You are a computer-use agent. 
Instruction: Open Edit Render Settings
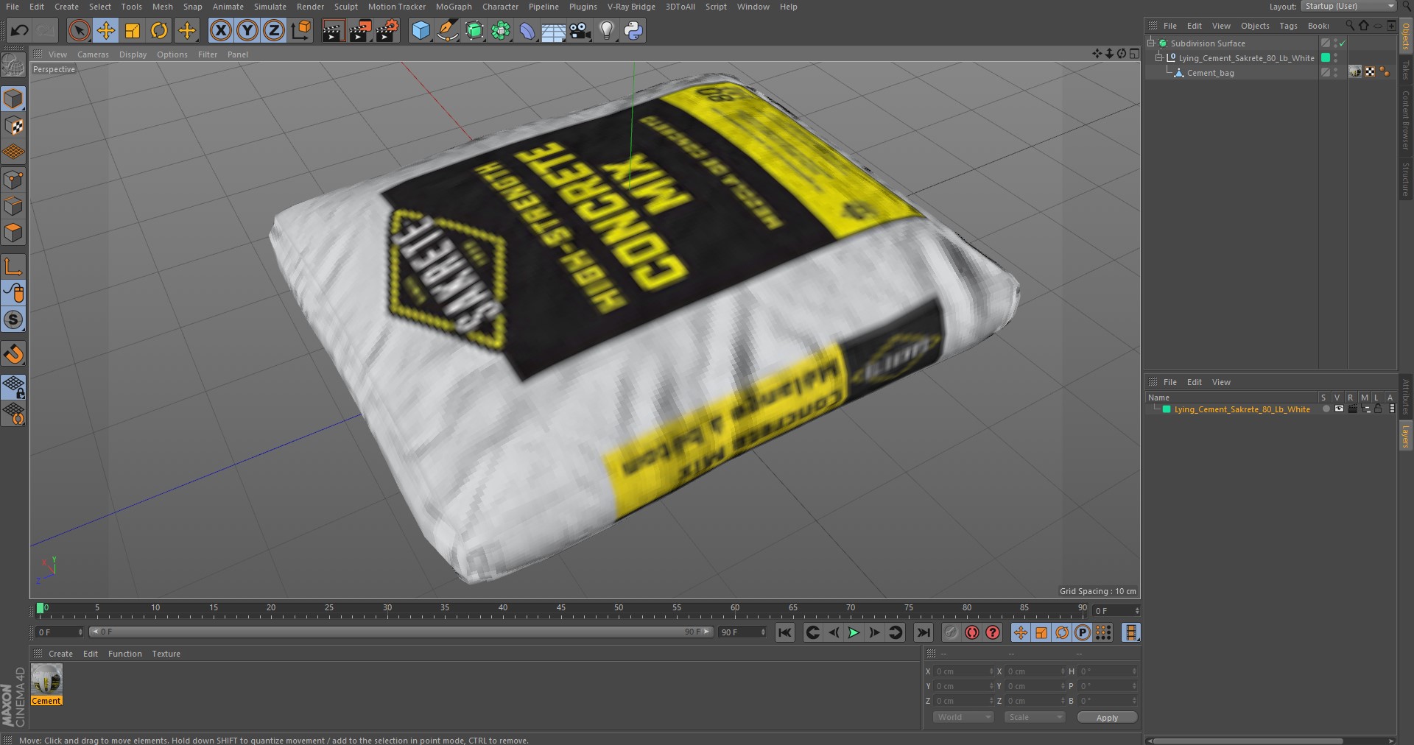(387, 30)
